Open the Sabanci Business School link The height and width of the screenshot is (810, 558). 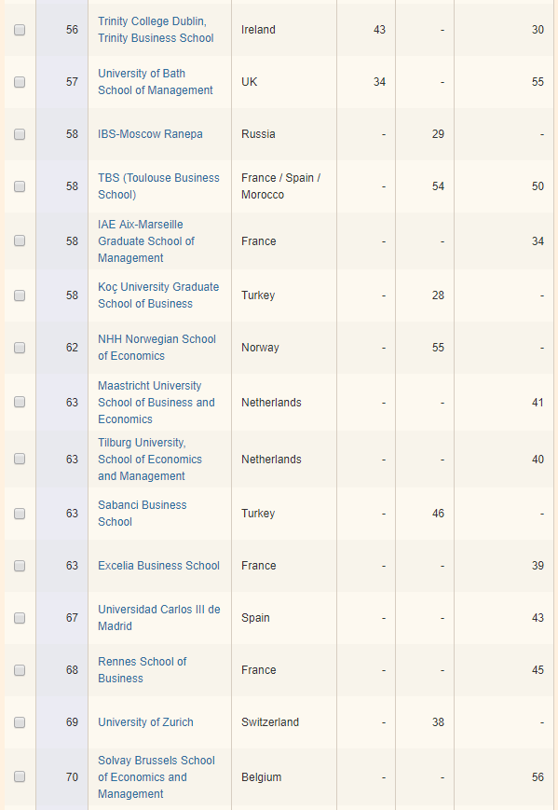click(143, 513)
